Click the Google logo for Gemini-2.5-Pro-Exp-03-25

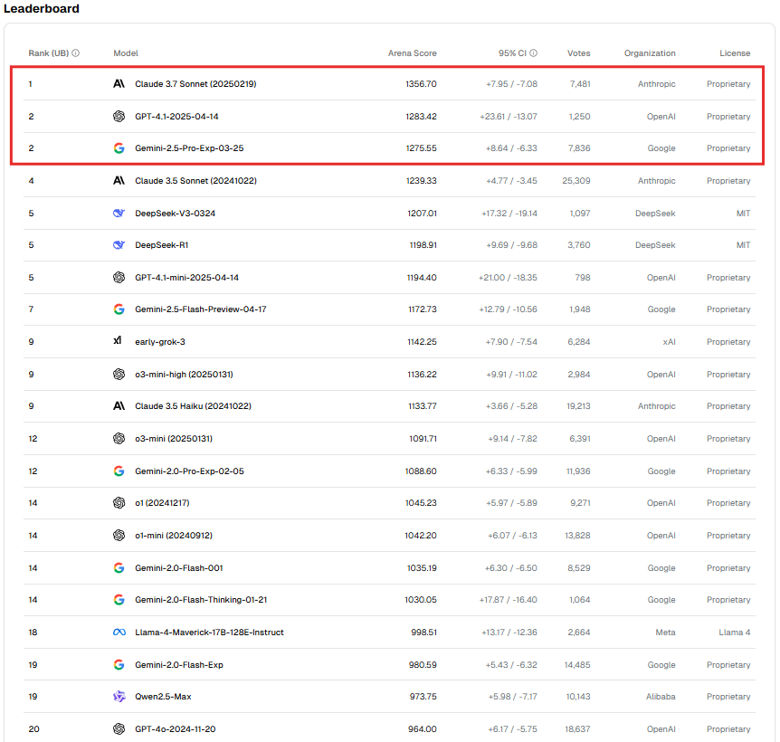tap(119, 148)
